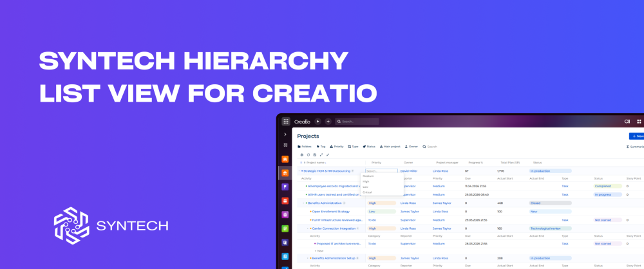The image size is (644, 269).
Task: Click the red calendar icon in the sidebar
Action: (285, 201)
